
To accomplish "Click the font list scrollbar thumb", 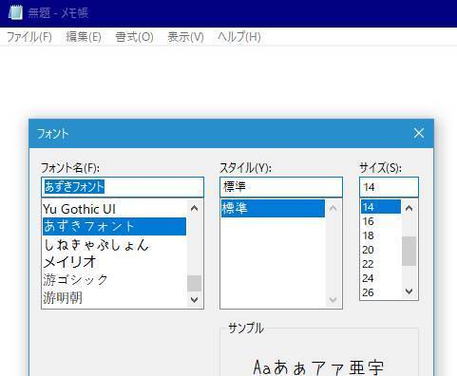I will (194, 283).
